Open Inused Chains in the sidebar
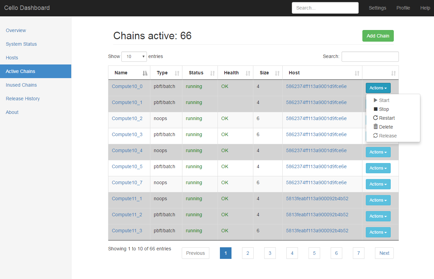 [21, 85]
